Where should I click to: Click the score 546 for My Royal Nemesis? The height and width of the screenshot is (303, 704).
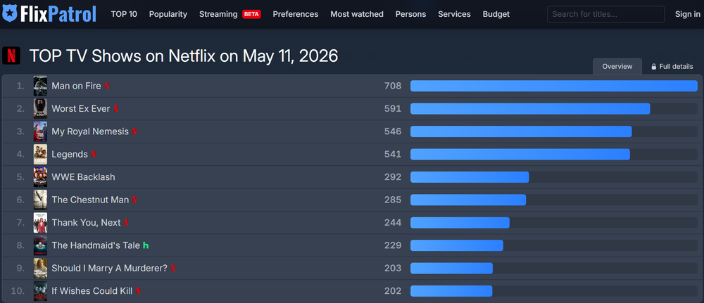(x=393, y=131)
